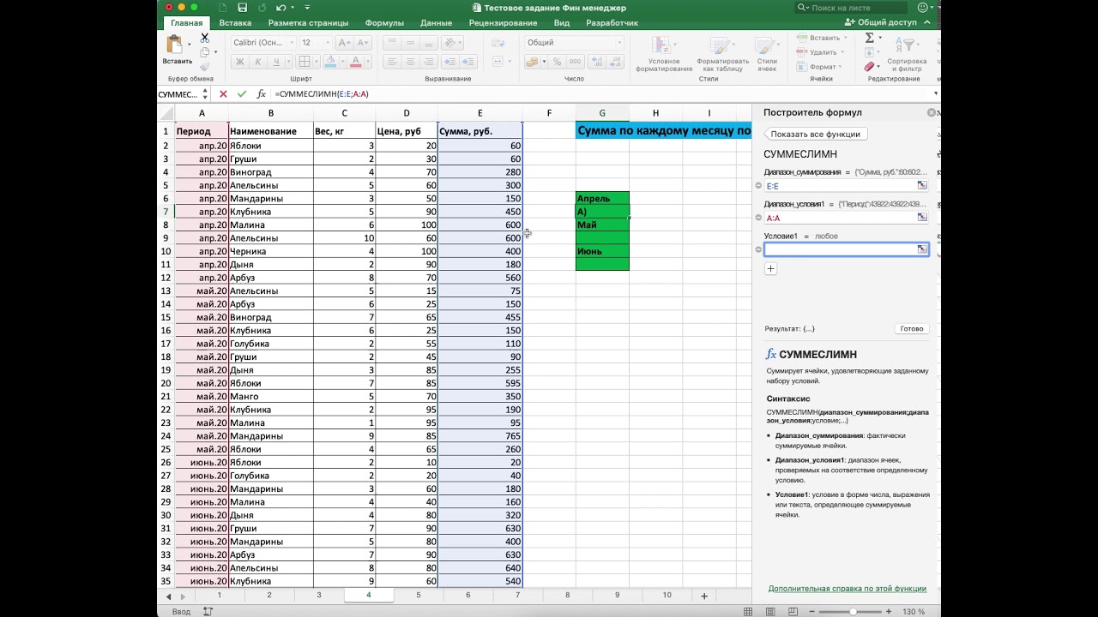Align cell content to bottom

pos(427,42)
